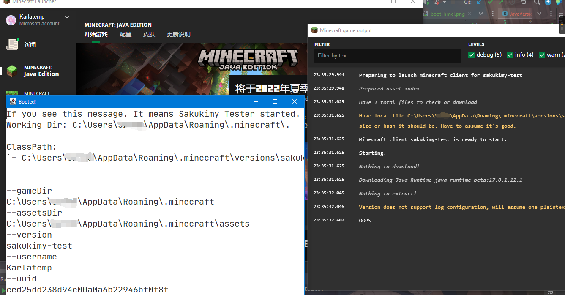The image size is (565, 295).
Task: Close the Booted! window
Action: [295, 101]
